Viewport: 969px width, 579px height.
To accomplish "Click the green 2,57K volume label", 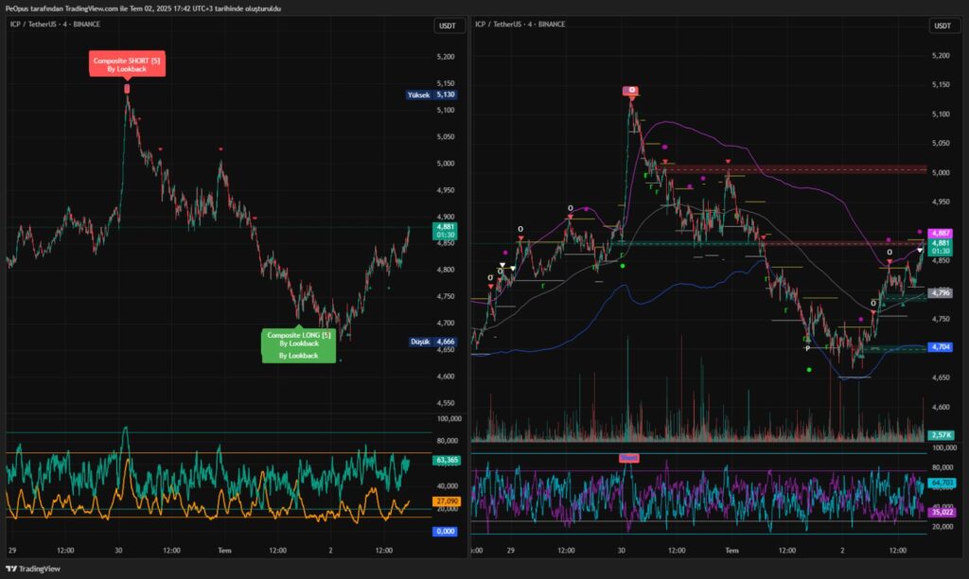I will pyautogui.click(x=941, y=434).
